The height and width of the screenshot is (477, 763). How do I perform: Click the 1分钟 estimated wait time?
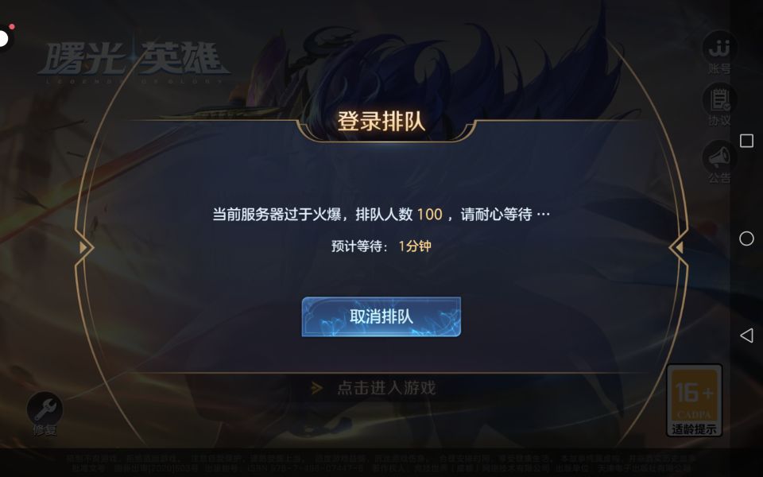coord(415,246)
